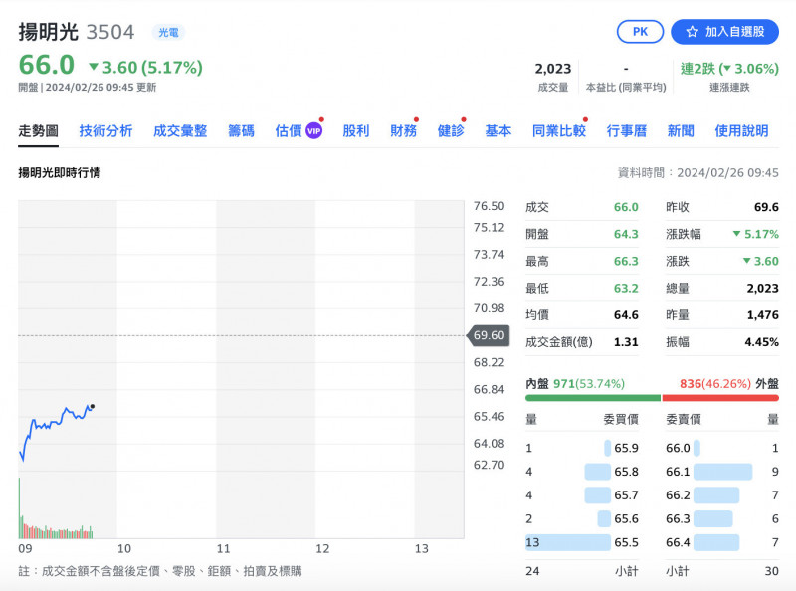This screenshot has height=591, width=796.
Task: Click the ask volume bar at 66.1
Action: [723, 472]
